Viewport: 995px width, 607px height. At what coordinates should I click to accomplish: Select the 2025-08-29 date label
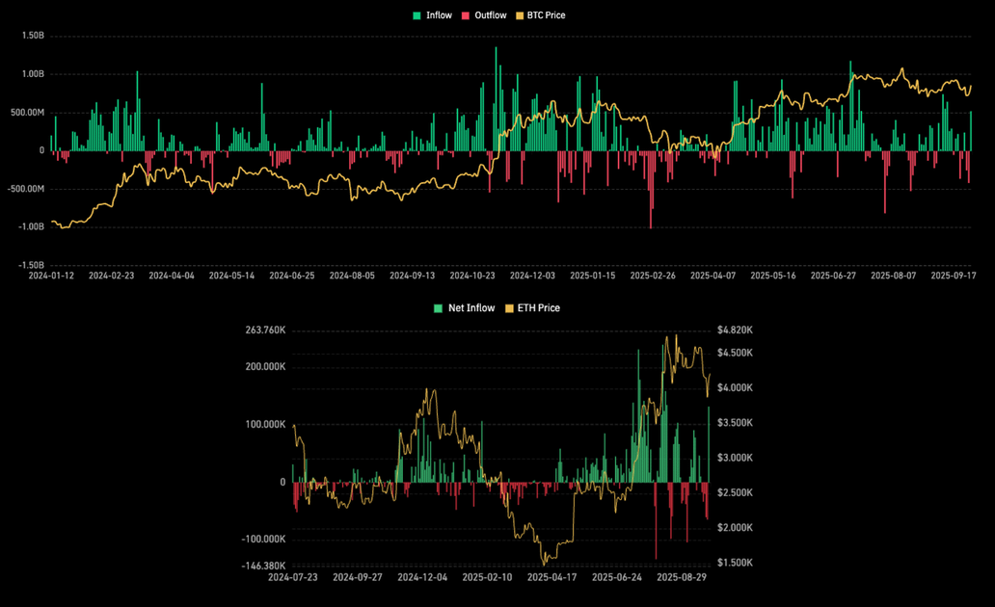click(681, 577)
